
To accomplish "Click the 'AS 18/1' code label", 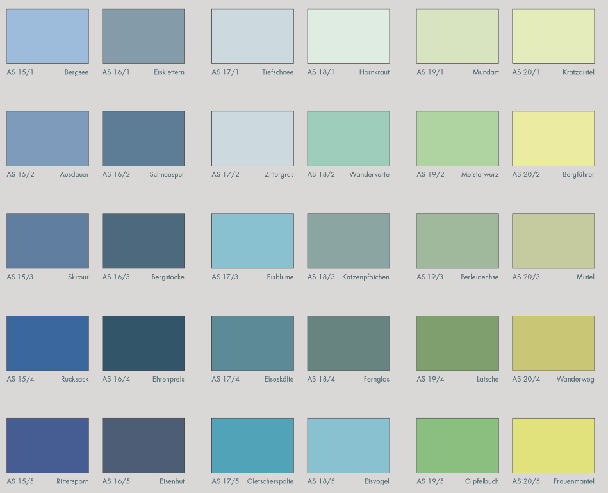I will tap(321, 72).
